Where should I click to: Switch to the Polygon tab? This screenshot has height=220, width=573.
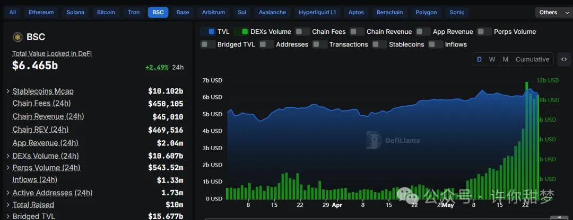(x=426, y=12)
